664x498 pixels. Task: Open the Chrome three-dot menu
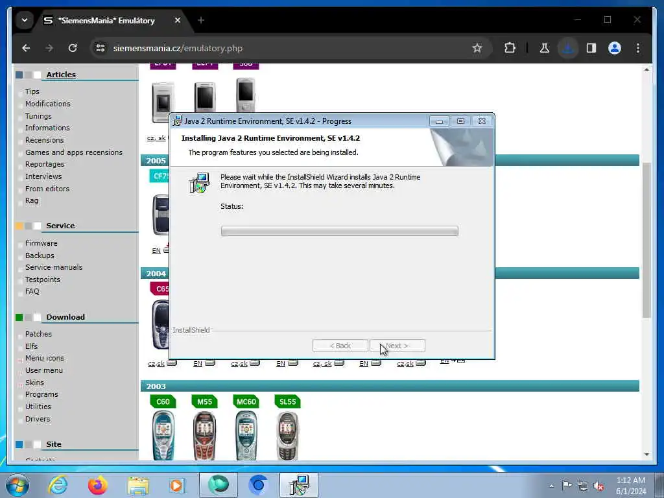[x=638, y=48]
